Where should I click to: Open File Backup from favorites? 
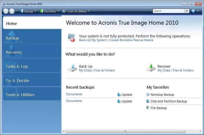[x=159, y=108]
